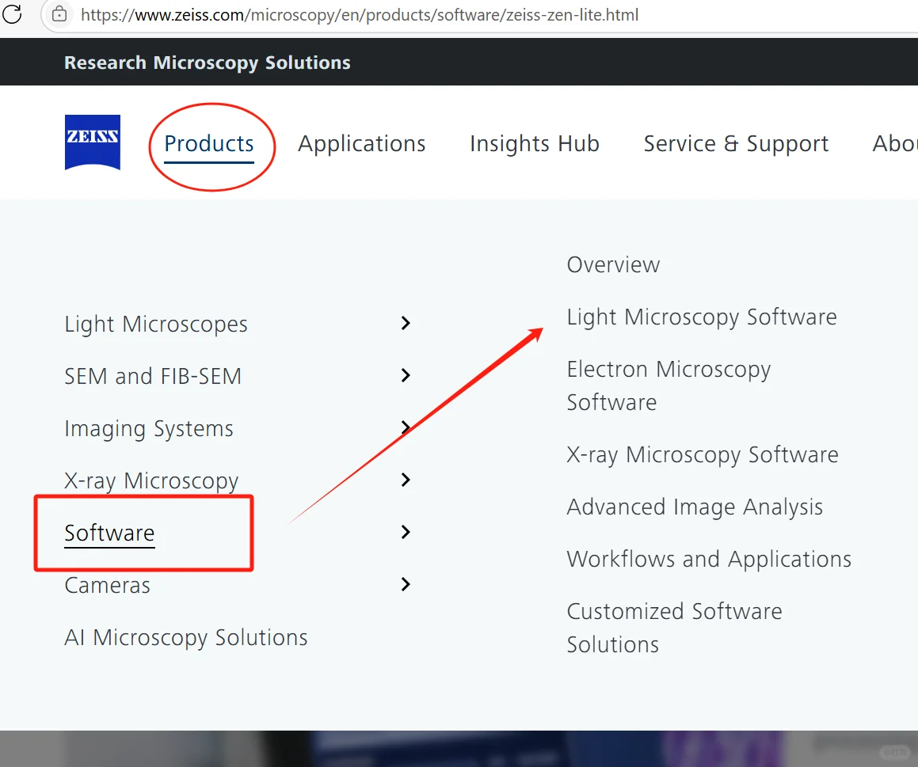Expand the Cameras submenu chevron
918x767 pixels.
coord(406,584)
